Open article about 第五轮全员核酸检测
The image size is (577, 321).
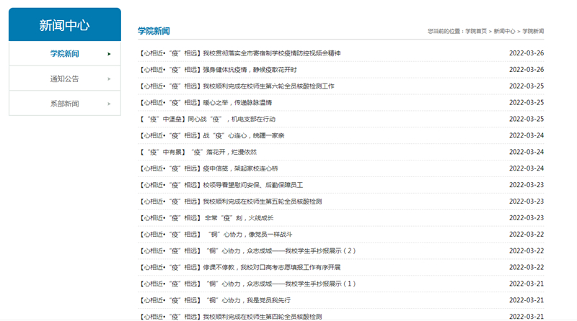(x=230, y=202)
